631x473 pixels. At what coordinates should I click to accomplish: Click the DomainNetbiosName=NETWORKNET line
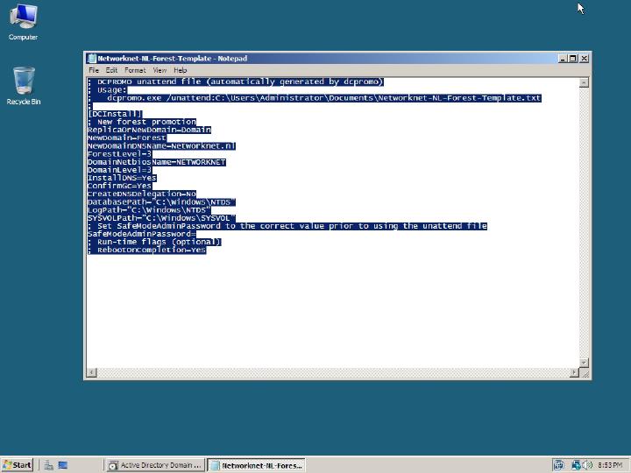pyautogui.click(x=157, y=162)
